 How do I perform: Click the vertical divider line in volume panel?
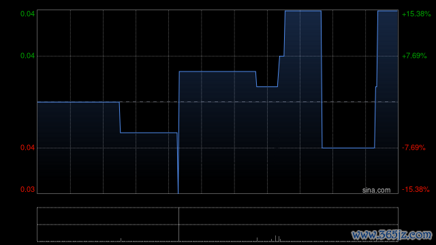(178, 225)
